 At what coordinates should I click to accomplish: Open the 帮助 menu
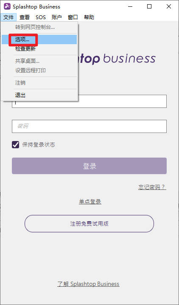(x=89, y=17)
